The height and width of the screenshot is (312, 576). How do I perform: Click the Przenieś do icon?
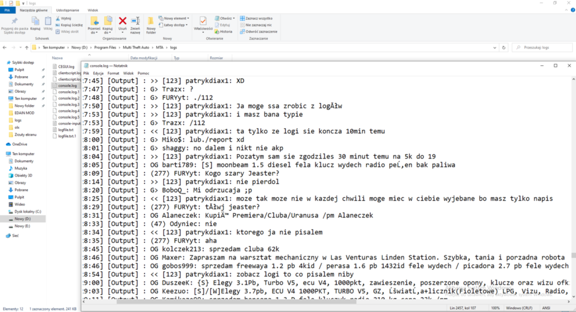(x=94, y=21)
